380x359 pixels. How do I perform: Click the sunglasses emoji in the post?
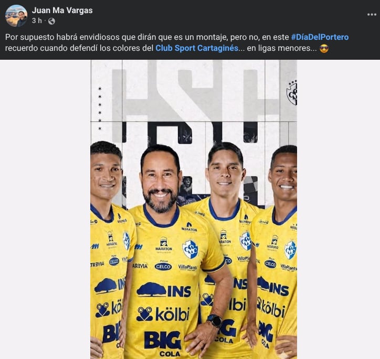tap(324, 48)
